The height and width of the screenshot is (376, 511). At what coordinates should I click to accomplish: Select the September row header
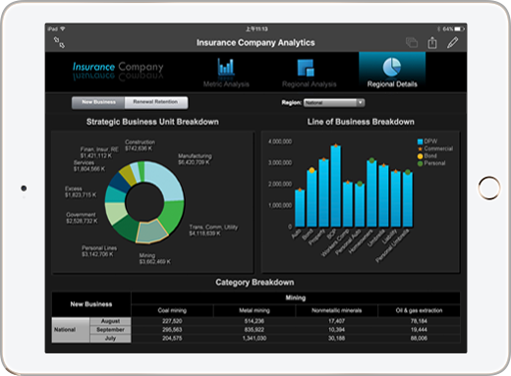(110, 330)
